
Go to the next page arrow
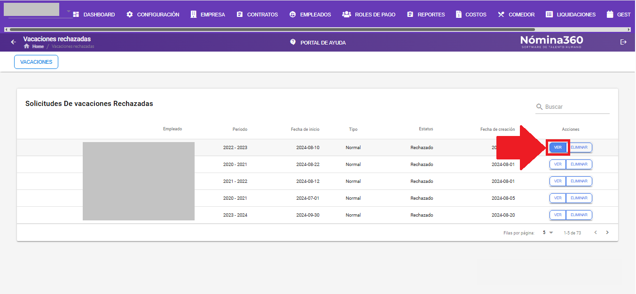pyautogui.click(x=607, y=233)
